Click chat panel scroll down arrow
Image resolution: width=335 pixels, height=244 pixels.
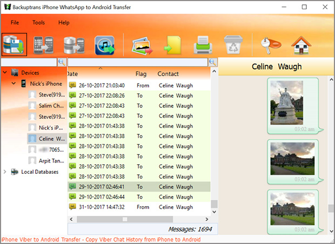pyautogui.click(x=331, y=231)
